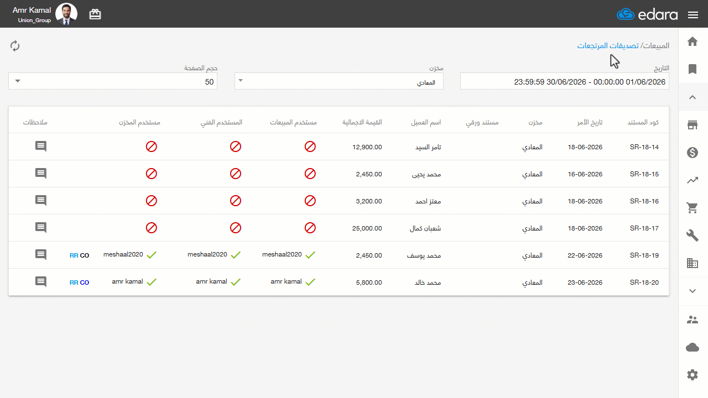The image size is (708, 398).
Task: Open the bookmark sidebar icon
Action: (693, 69)
